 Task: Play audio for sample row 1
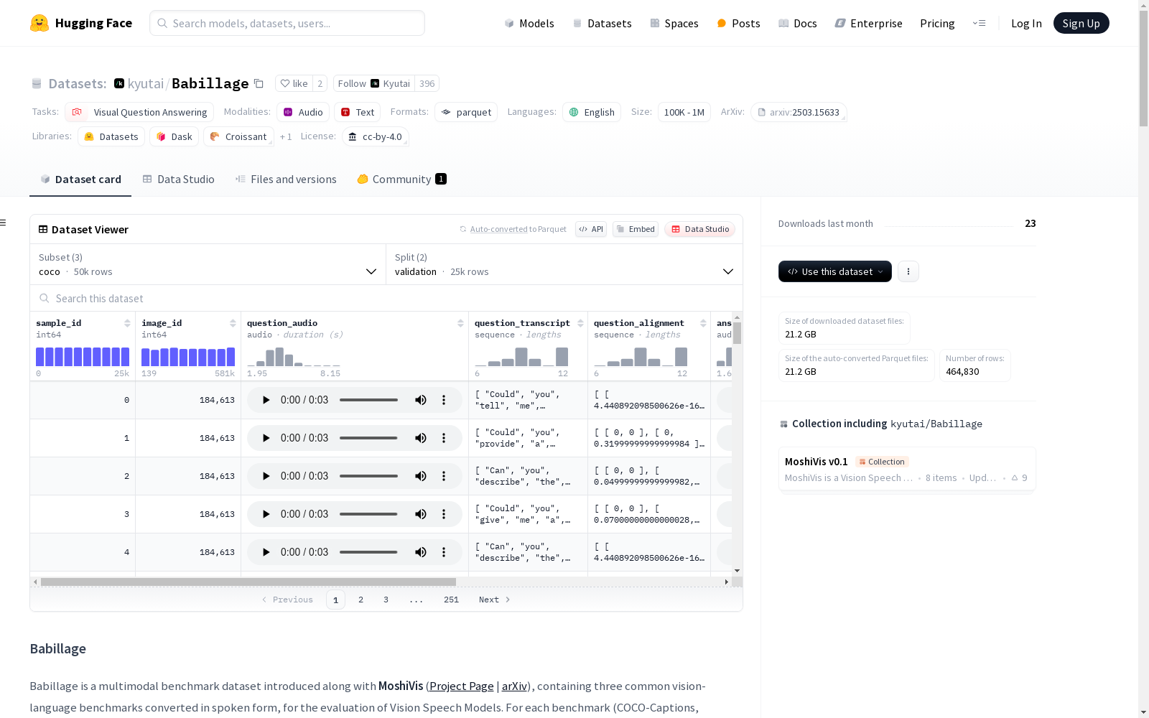[266, 438]
